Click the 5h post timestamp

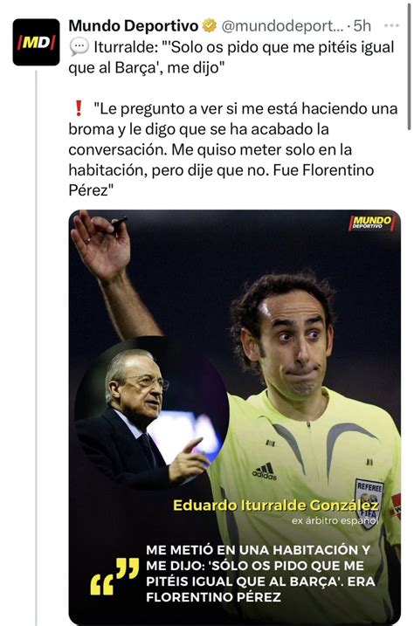point(362,26)
